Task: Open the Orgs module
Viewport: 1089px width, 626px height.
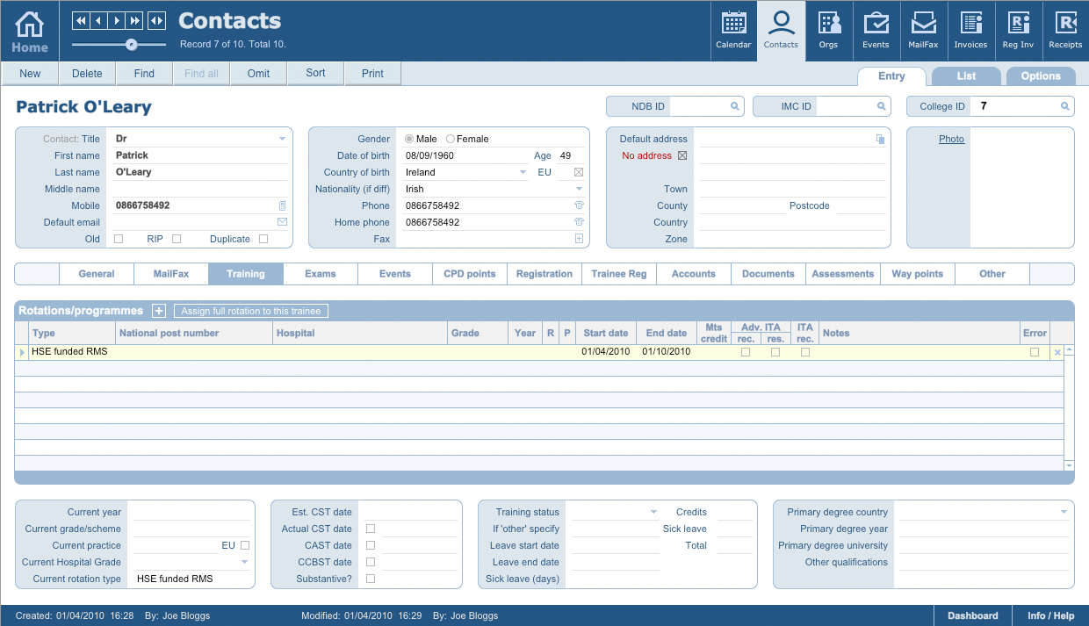Action: pos(828,31)
